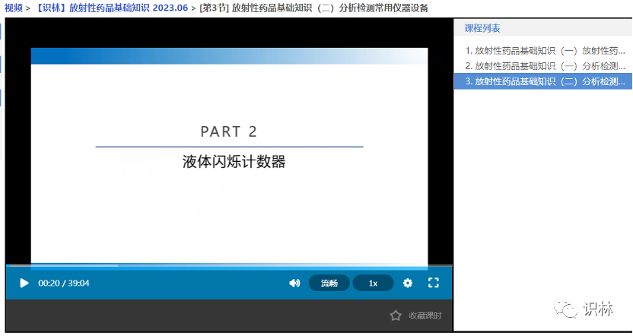The width and height of the screenshot is (633, 336).
Task: Enter fullscreen mode
Action: [433, 283]
